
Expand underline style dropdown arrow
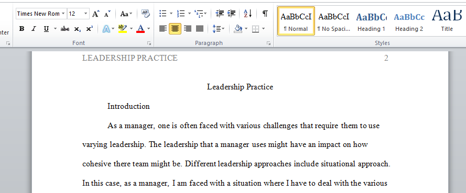point(55,29)
